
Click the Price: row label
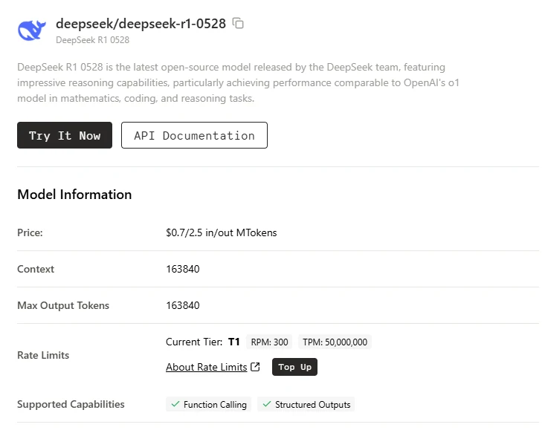(x=30, y=232)
